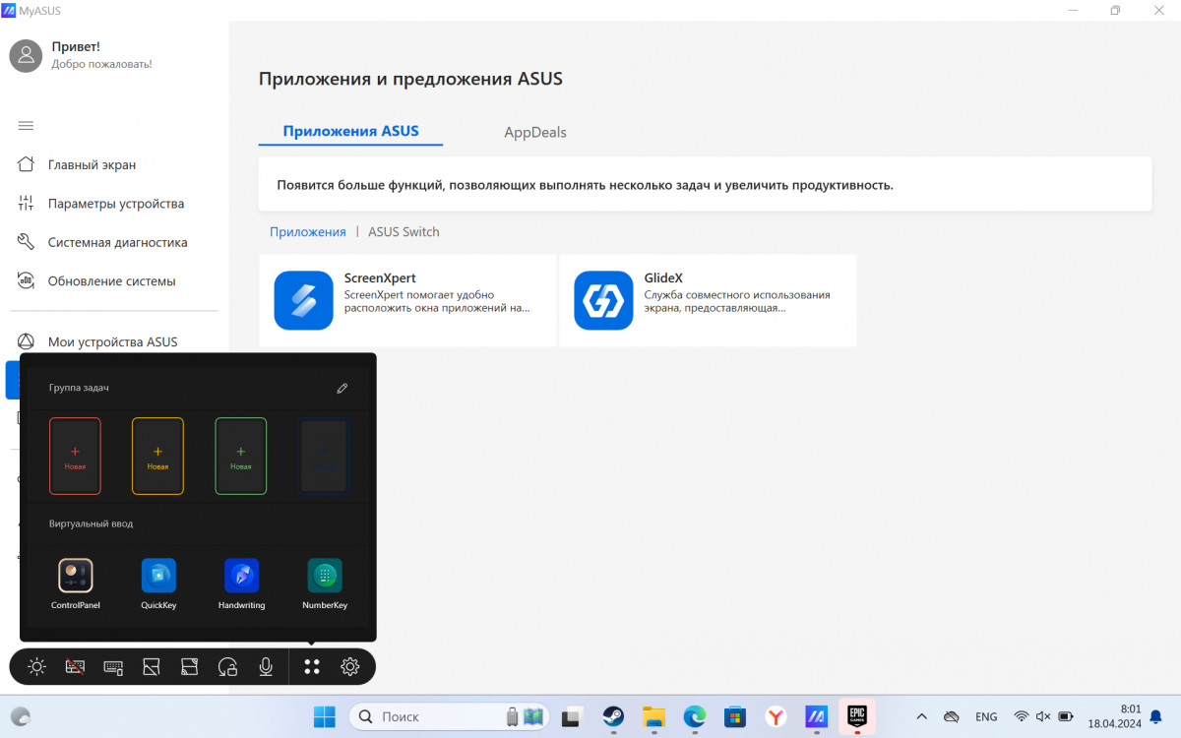Open Microsoft Edge from taskbar
The height and width of the screenshot is (738, 1181).
point(695,716)
